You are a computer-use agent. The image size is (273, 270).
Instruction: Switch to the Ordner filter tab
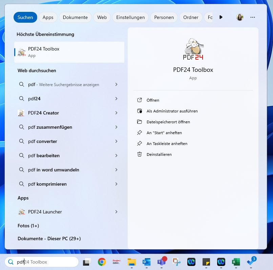[191, 17]
